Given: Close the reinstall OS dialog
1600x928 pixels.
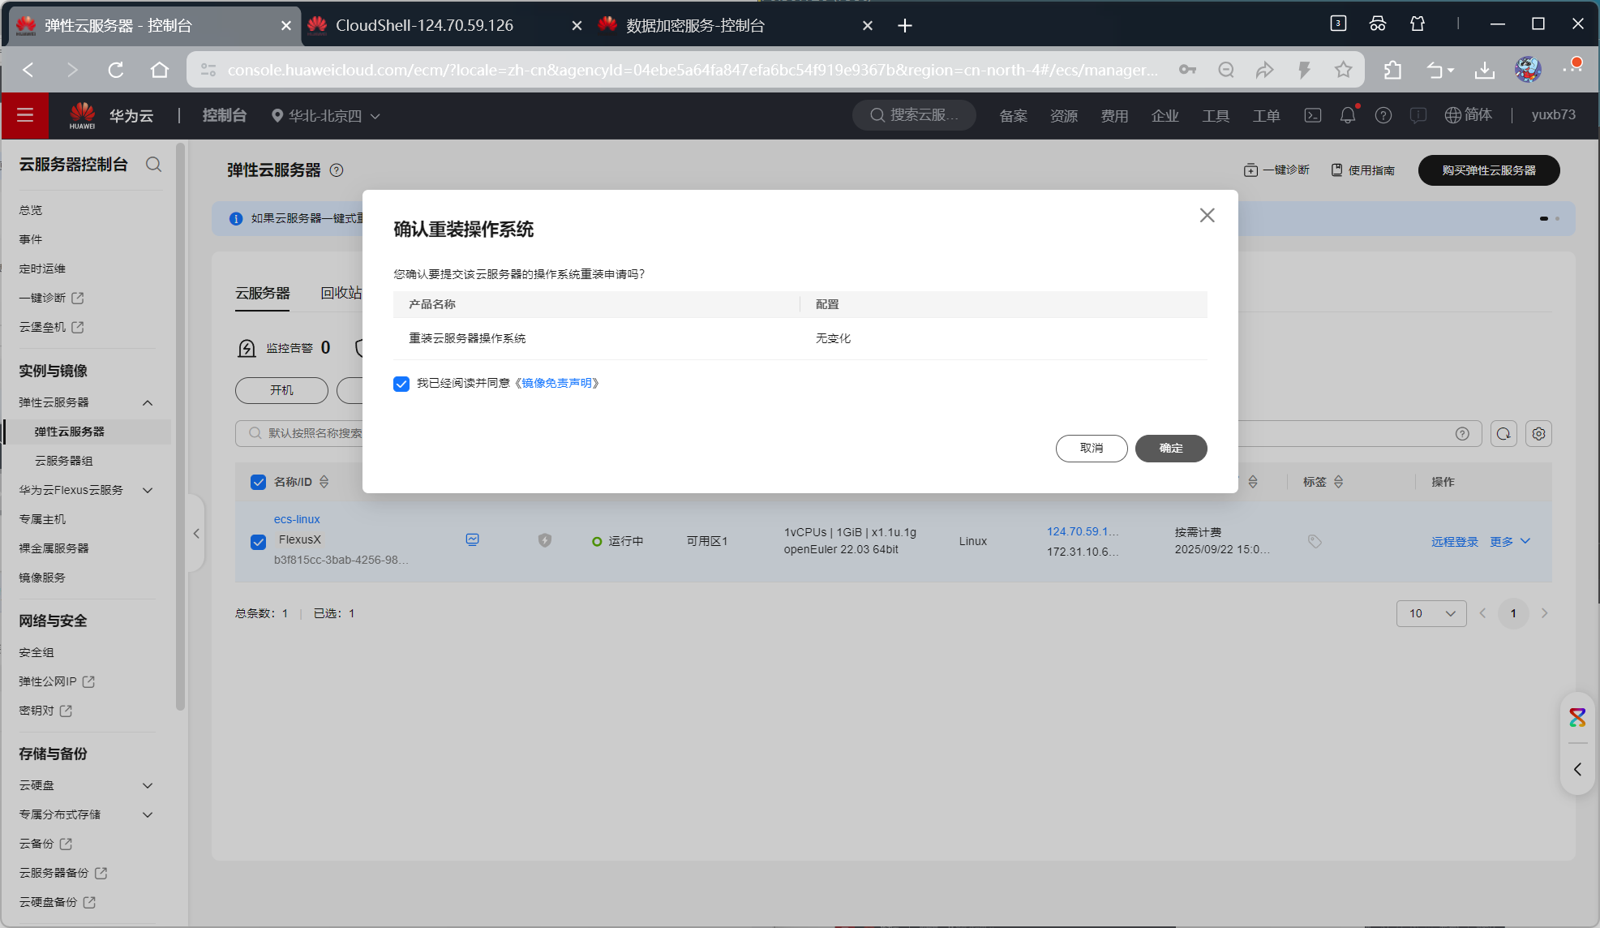Looking at the screenshot, I should (x=1207, y=215).
